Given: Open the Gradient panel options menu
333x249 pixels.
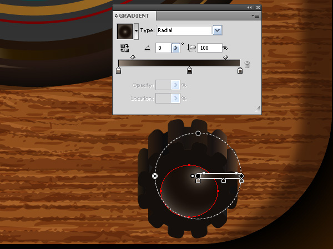Looking at the screenshot, I should pos(255,16).
